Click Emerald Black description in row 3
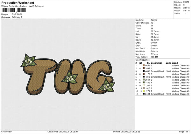Image resolution: width=191 pixels, height=134 pixels. 158,71
